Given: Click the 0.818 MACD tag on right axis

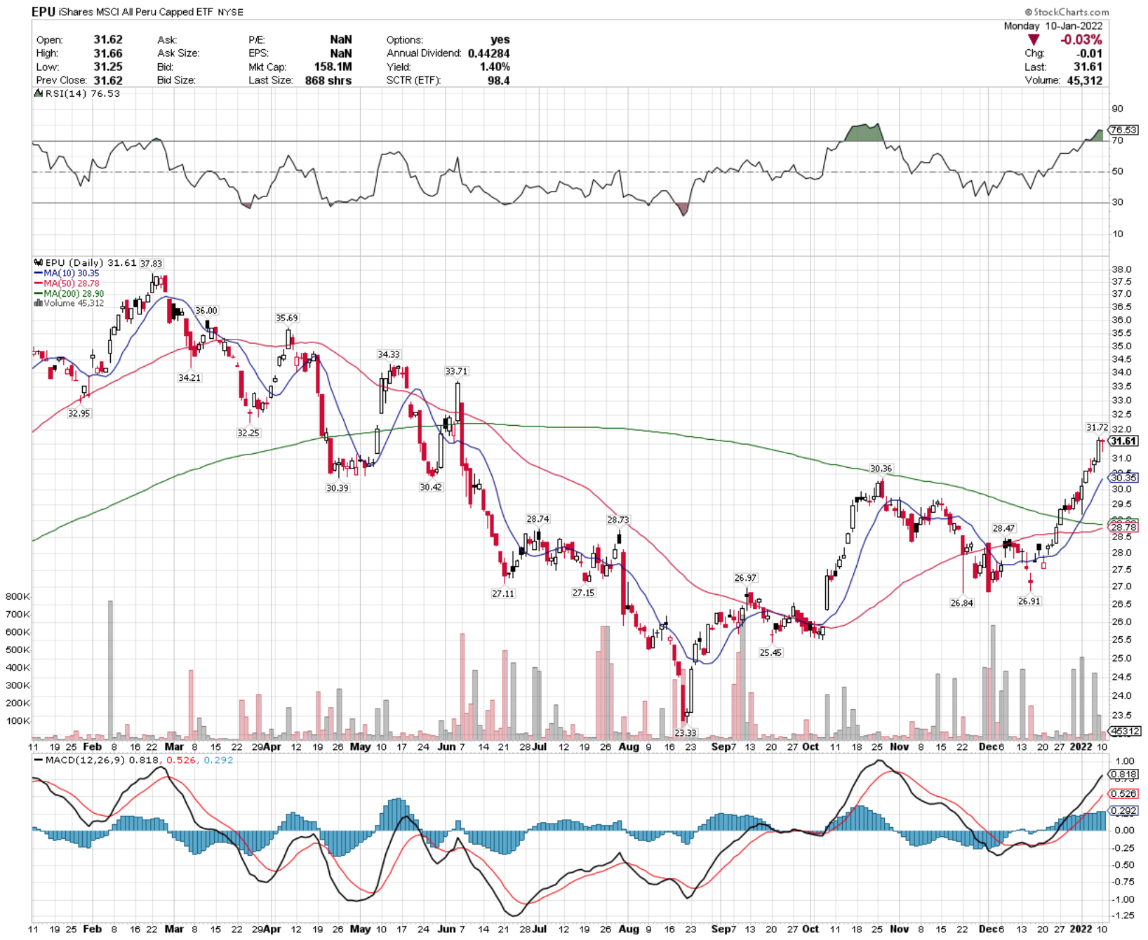Looking at the screenshot, I should (x=1123, y=775).
